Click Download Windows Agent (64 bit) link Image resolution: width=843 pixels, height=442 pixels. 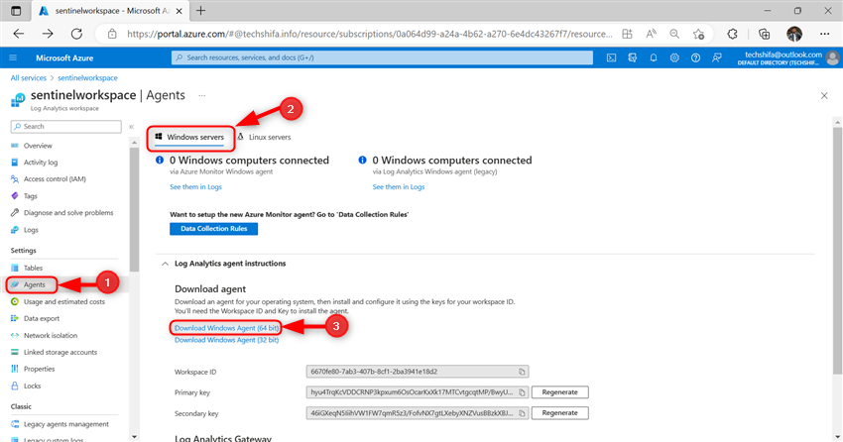[x=226, y=328]
